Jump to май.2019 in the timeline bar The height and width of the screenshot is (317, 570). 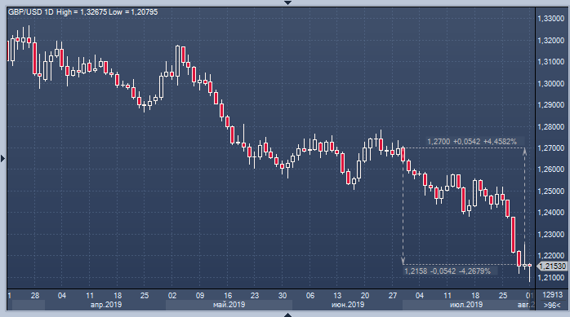229,305
